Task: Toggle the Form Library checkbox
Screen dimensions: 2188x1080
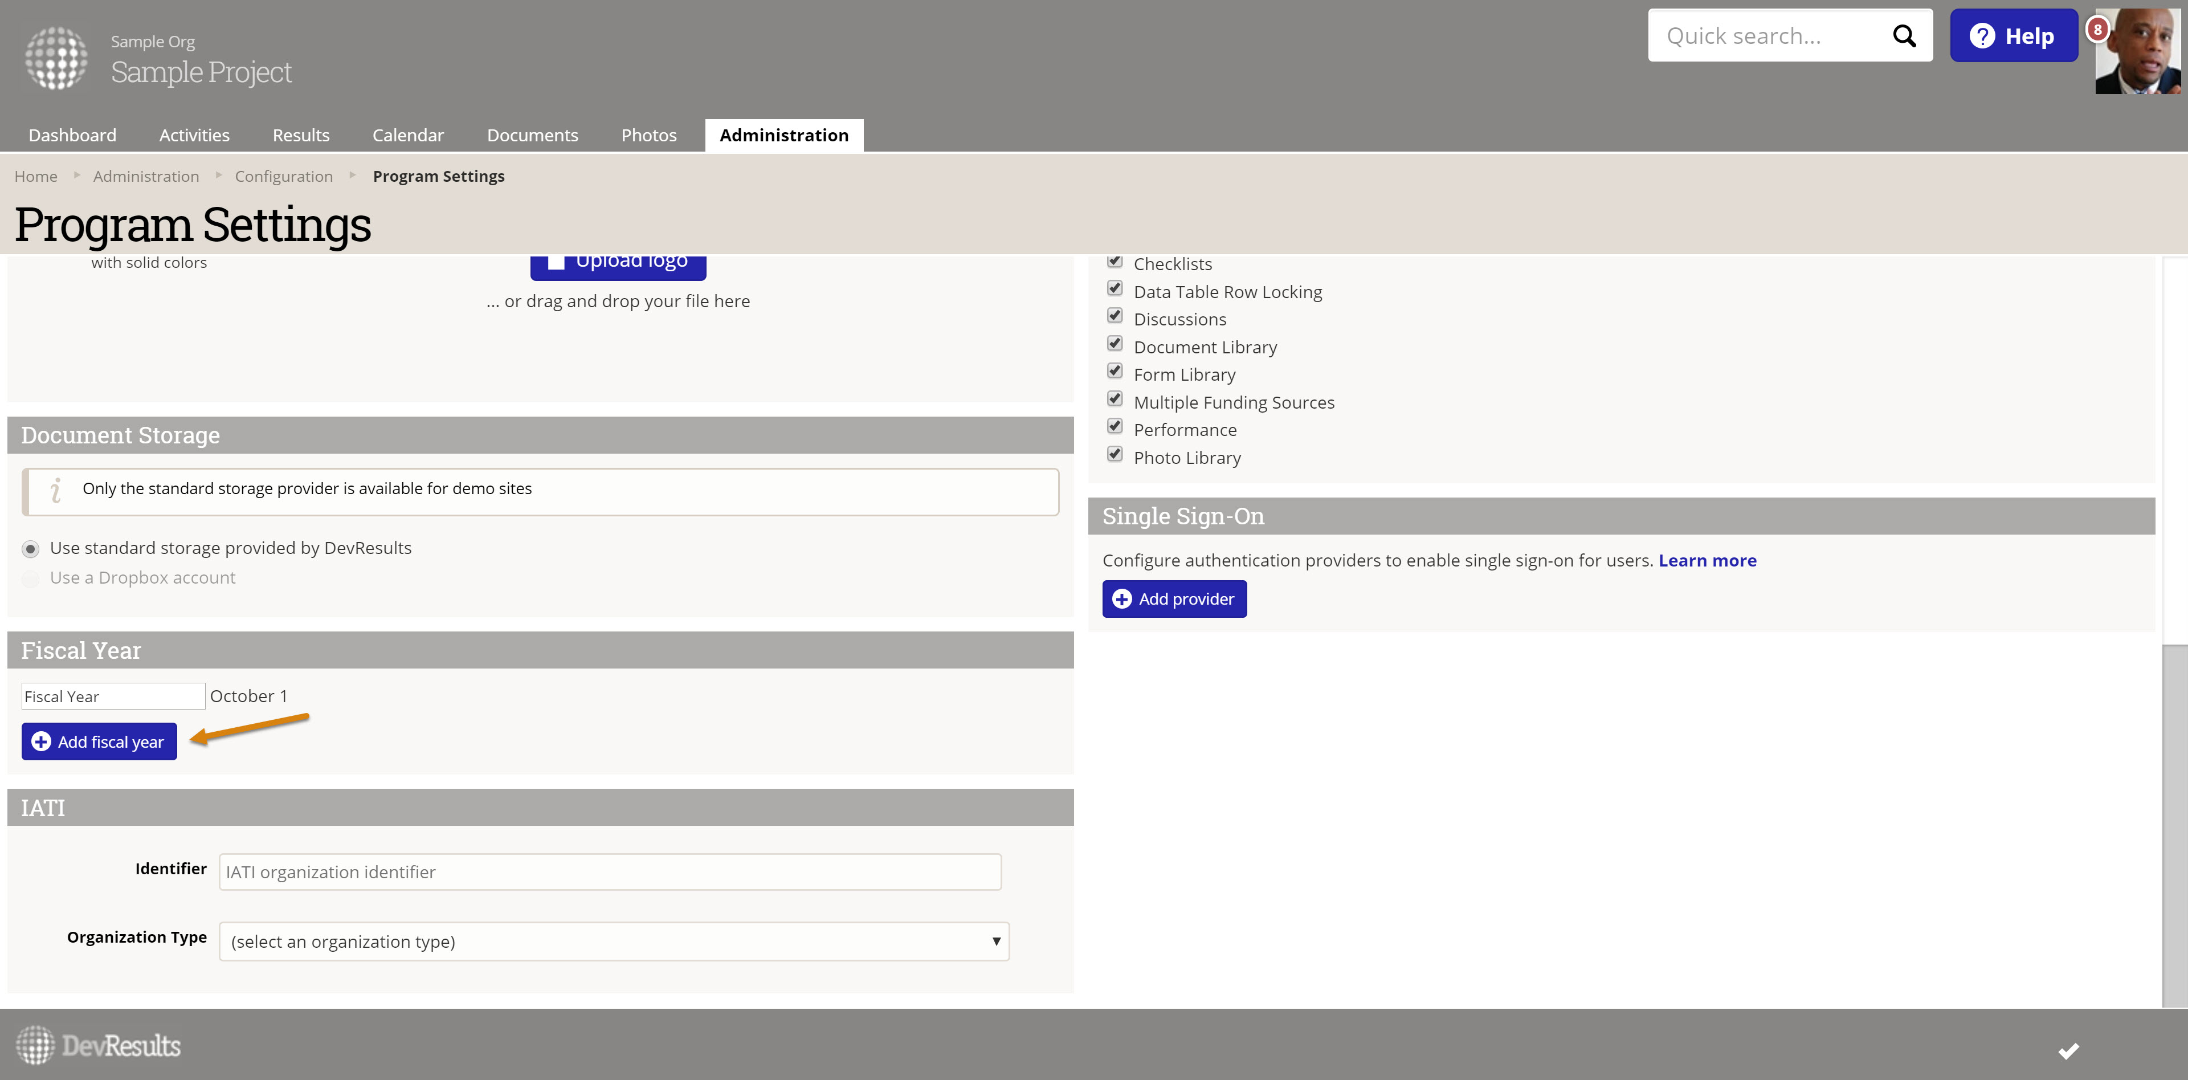Action: coord(1115,372)
